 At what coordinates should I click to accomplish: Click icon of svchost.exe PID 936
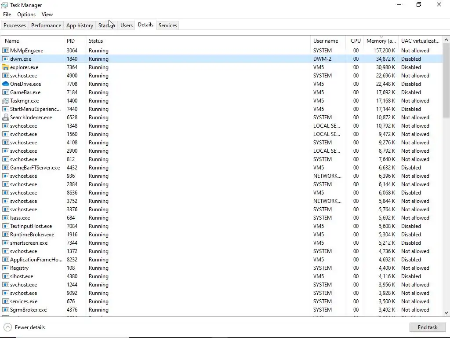[x=5, y=176]
